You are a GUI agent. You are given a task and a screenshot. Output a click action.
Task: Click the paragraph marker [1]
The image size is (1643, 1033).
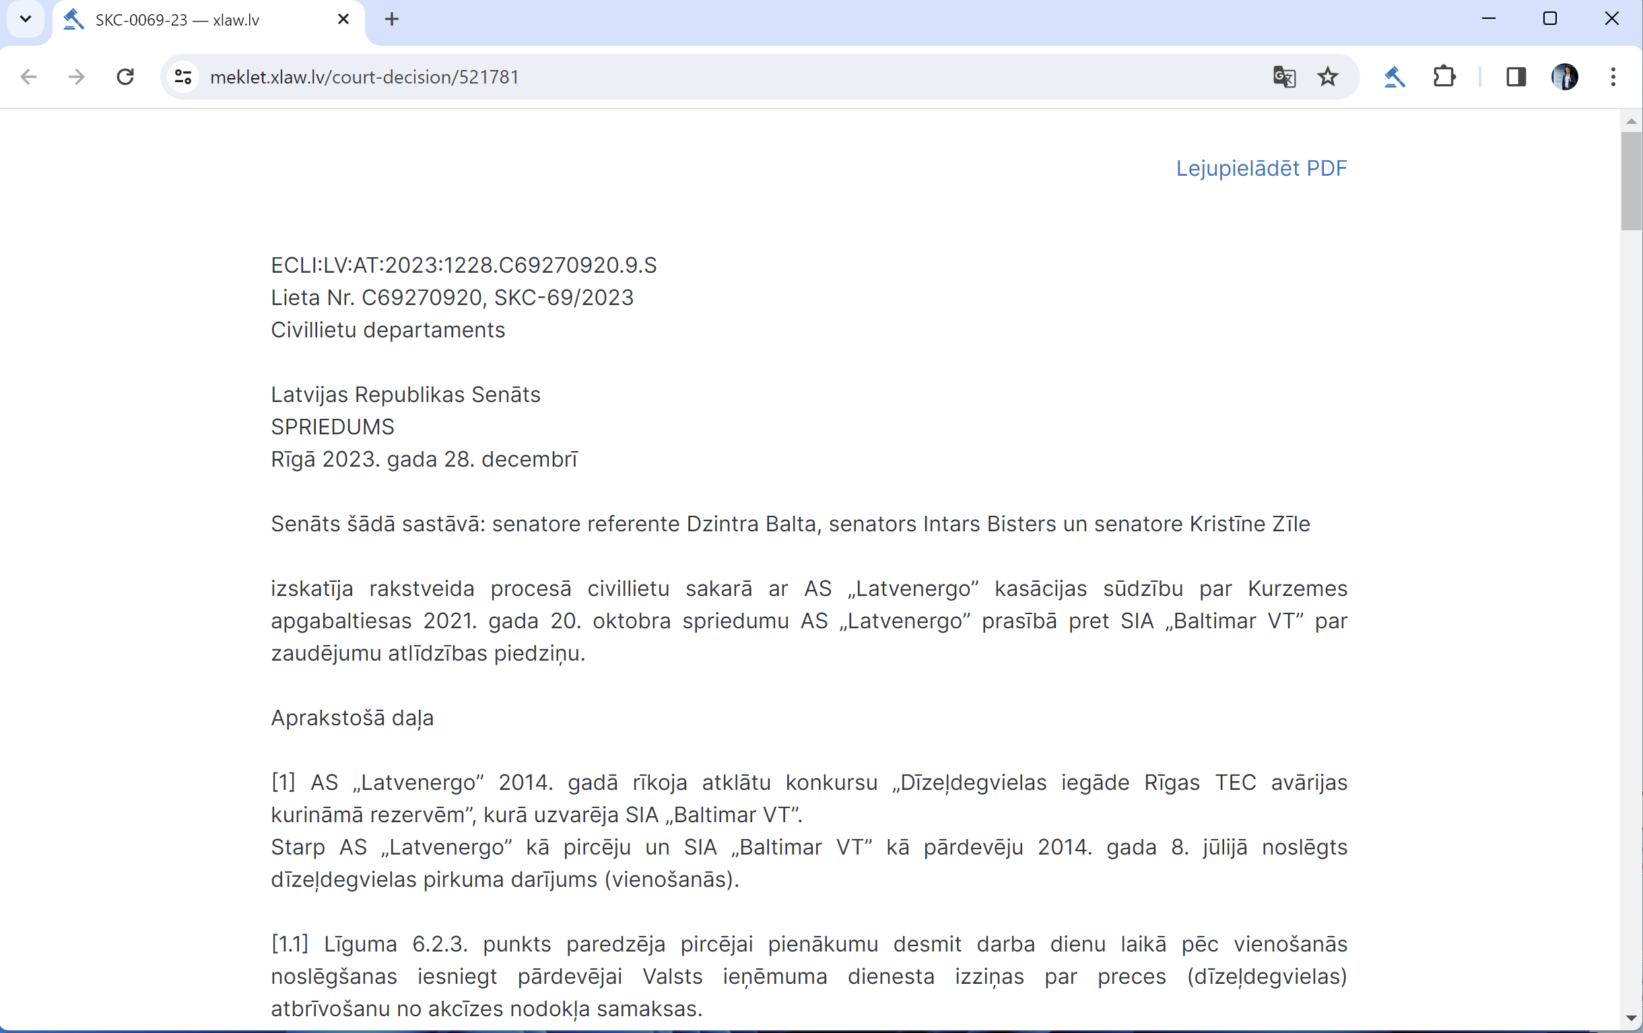(283, 782)
